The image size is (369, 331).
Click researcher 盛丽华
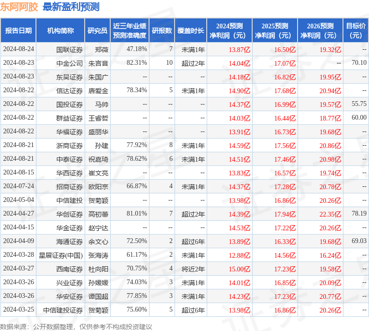[98, 132]
